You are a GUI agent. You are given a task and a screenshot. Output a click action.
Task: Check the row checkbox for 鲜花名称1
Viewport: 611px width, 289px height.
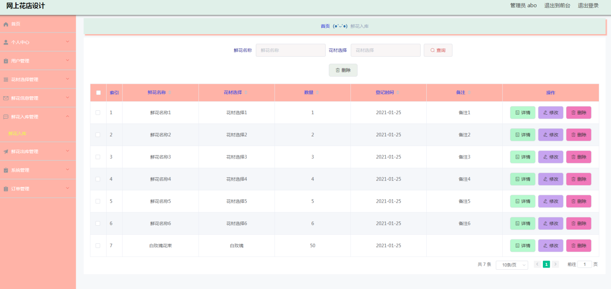tap(98, 112)
